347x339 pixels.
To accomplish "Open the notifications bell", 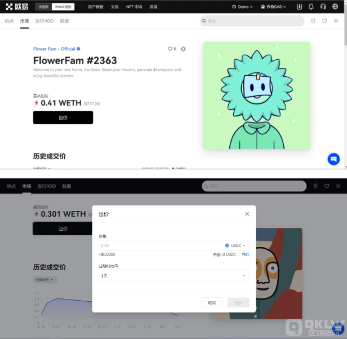I will 311,7.
